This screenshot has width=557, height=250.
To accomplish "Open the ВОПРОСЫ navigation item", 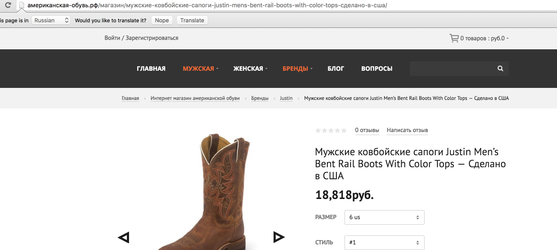I will click(x=377, y=69).
